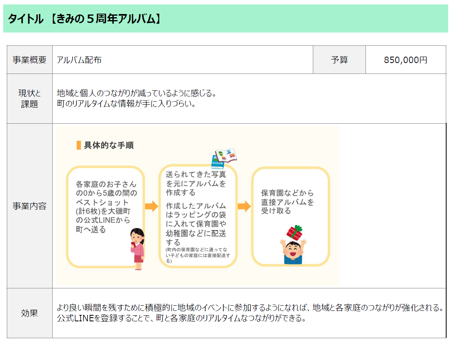Click the 事業内容 row header
The image size is (451, 341).
point(30,206)
